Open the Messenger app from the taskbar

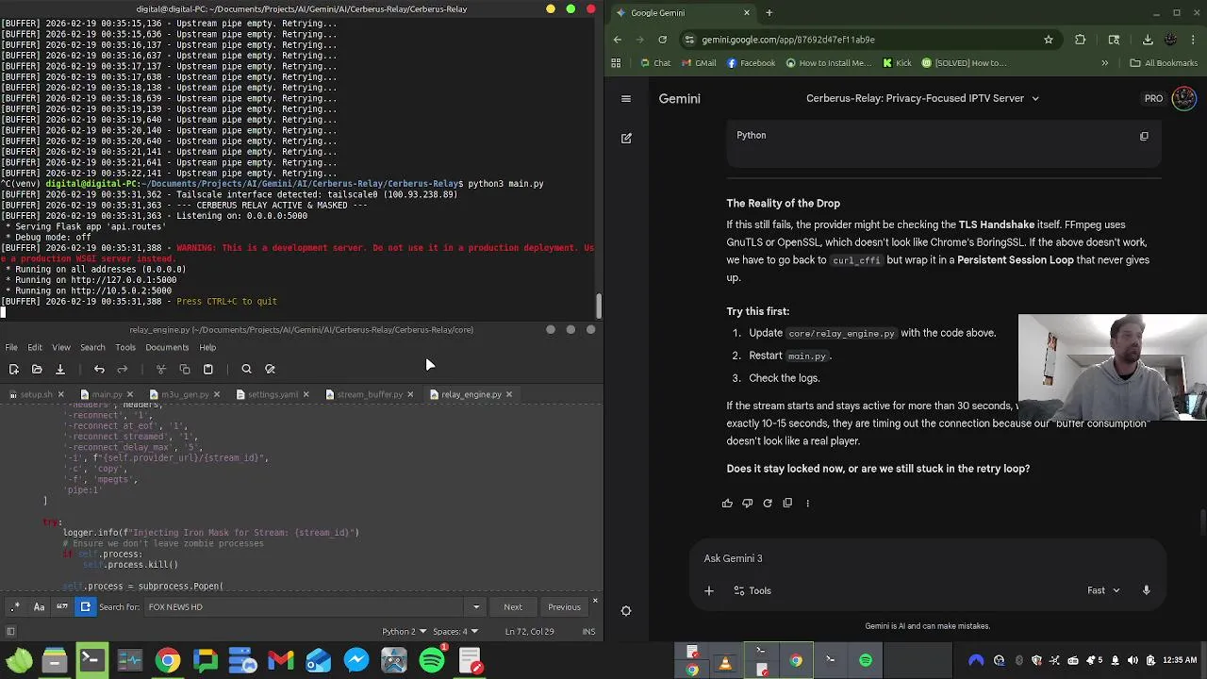click(356, 660)
